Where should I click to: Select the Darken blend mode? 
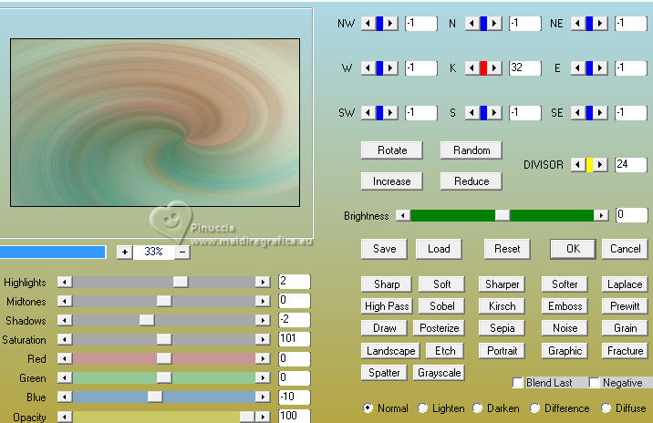[477, 408]
